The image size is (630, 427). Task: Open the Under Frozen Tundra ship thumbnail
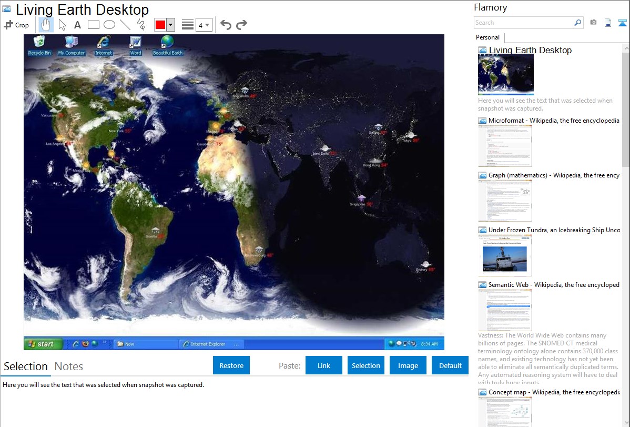505,256
